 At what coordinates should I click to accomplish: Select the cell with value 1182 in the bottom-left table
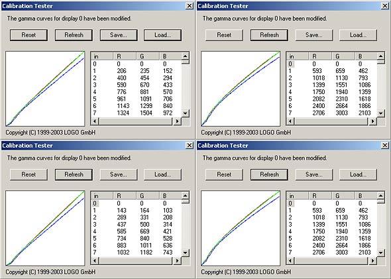click(x=146, y=252)
